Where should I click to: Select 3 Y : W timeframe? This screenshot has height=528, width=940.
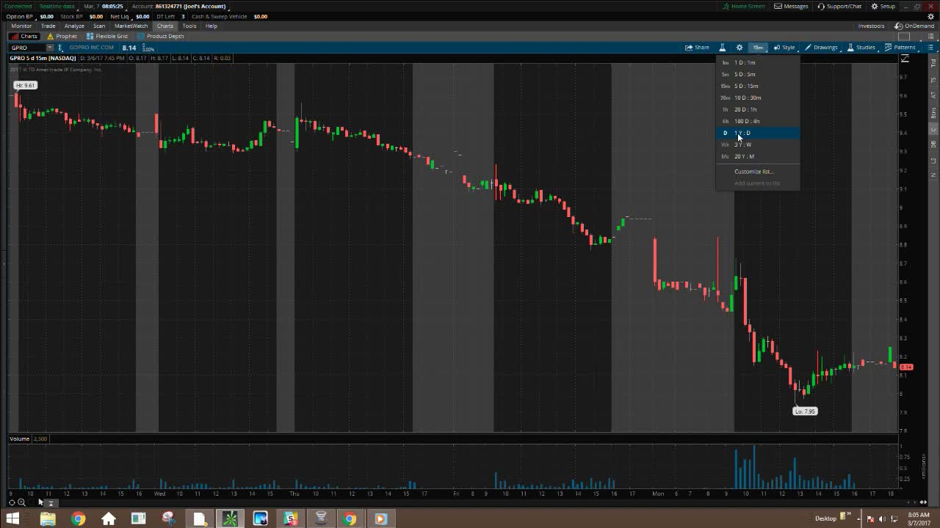757,144
